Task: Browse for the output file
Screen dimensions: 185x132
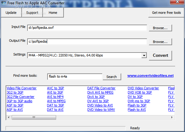Action: (x=160, y=42)
